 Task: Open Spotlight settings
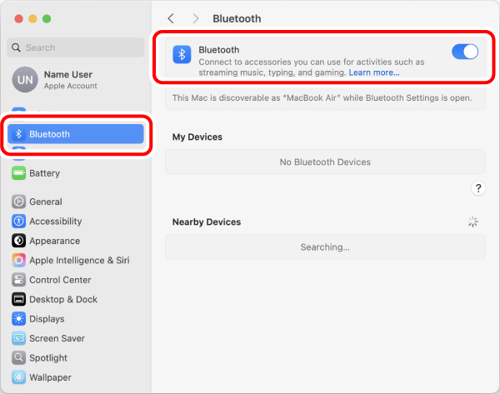(47, 358)
